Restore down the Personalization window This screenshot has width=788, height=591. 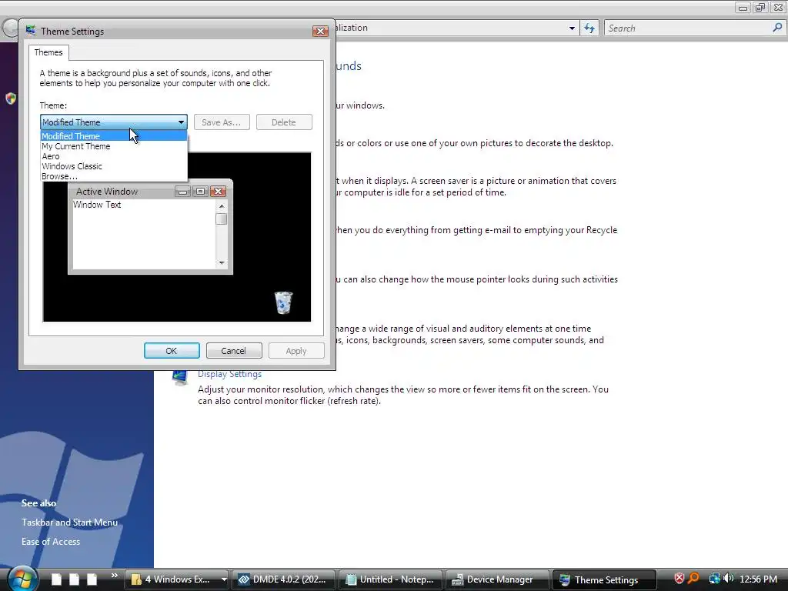pos(760,8)
